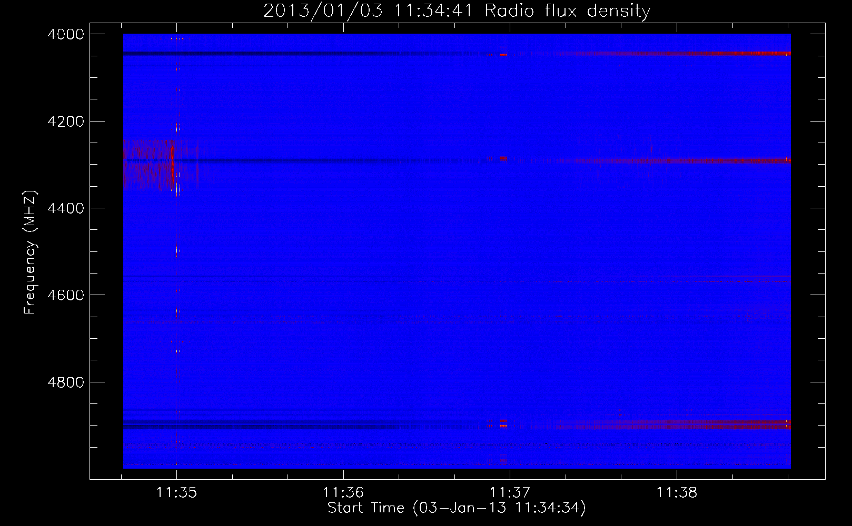Click the 11:35 time tick label
This screenshot has width=852, height=526.
click(176, 492)
